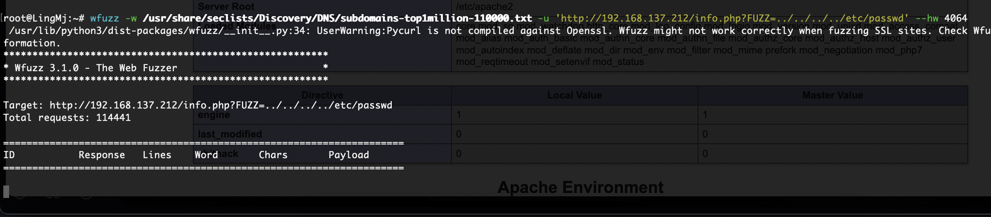This screenshot has height=217, width=991.
Task: Click the --hw flag in the command
Action: [x=927, y=18]
